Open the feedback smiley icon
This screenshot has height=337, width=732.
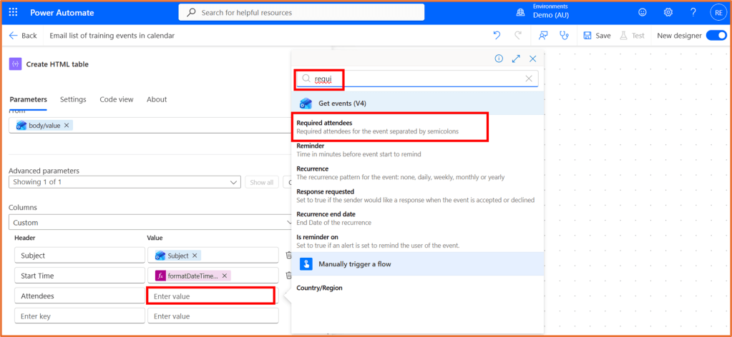pos(643,12)
